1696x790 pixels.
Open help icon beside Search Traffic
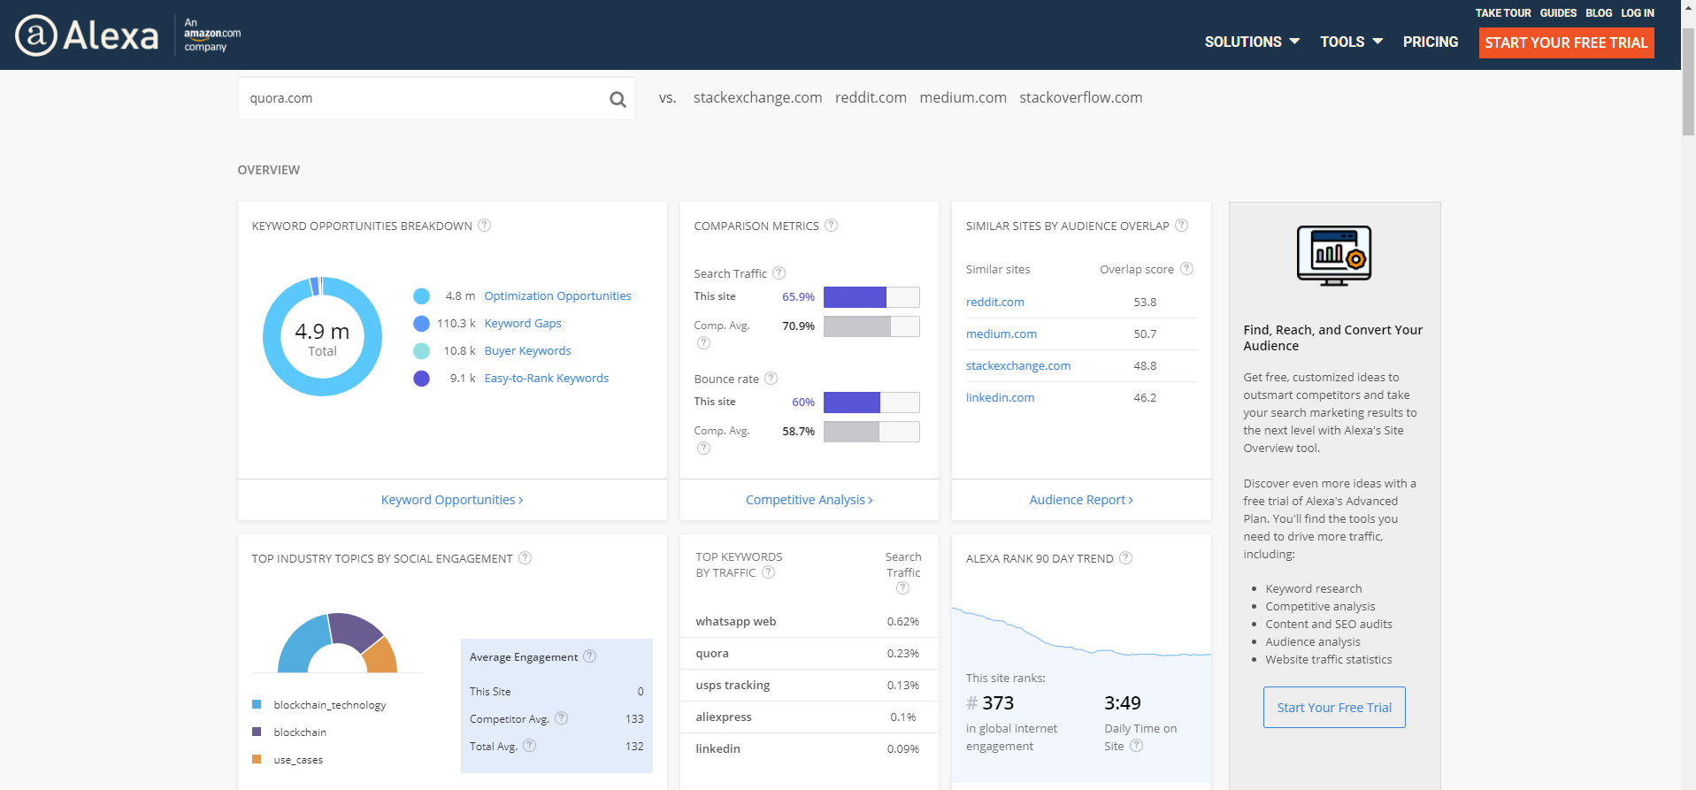coord(779,273)
